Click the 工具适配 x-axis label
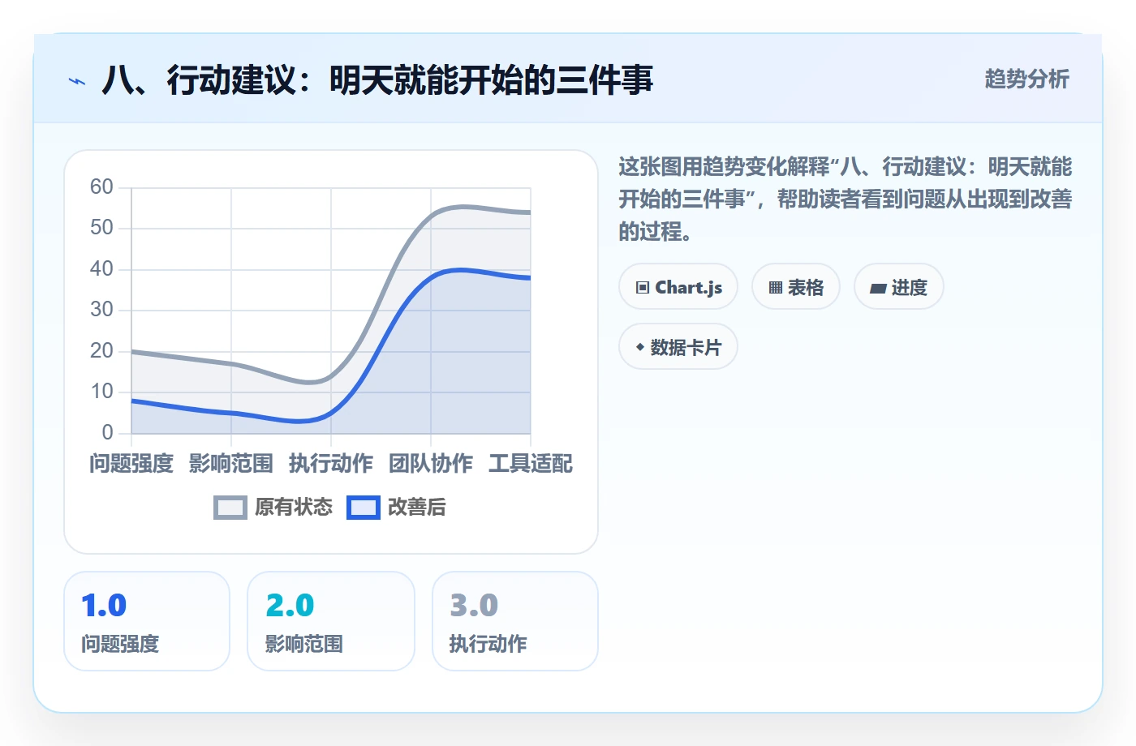1136x746 pixels. [x=531, y=464]
